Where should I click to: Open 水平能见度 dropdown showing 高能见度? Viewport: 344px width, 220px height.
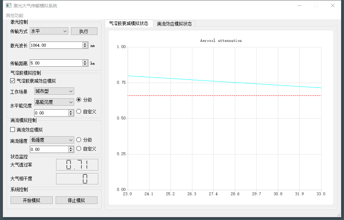tap(54, 102)
